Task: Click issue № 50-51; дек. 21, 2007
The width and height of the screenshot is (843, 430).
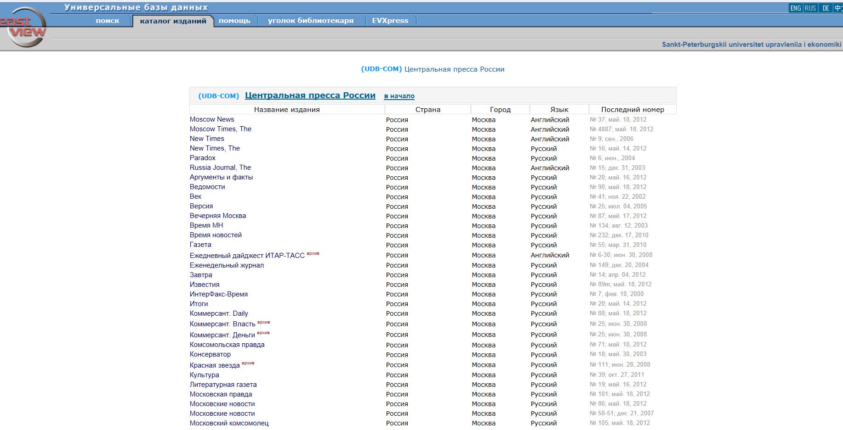Action: coord(622,413)
